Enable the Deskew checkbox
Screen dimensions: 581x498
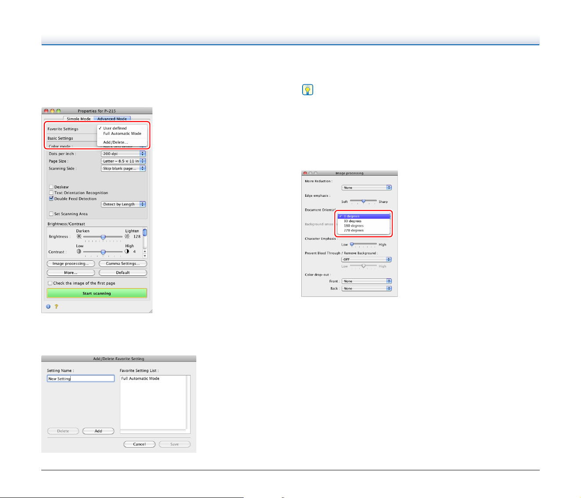click(x=51, y=187)
